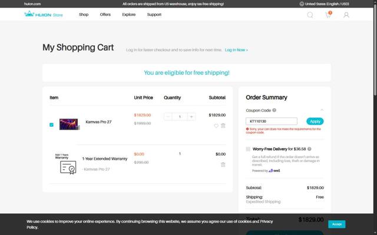Click the Apply coupon button
Image resolution: width=377 pixels, height=235 pixels.
point(315,122)
